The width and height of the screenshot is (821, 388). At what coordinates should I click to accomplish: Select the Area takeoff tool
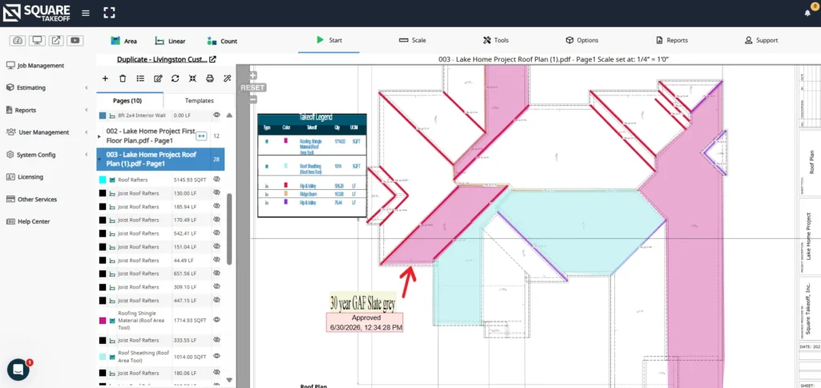[123, 41]
